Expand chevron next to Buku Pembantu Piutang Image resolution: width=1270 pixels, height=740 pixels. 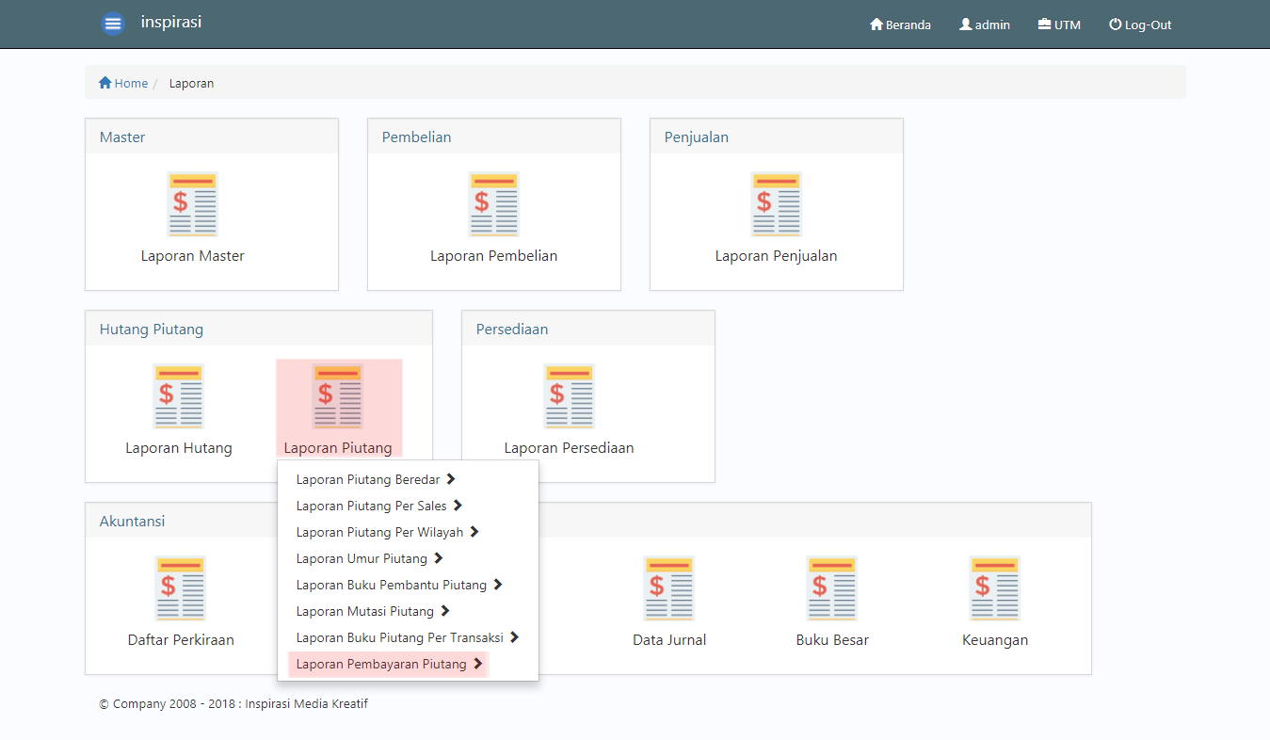point(497,585)
